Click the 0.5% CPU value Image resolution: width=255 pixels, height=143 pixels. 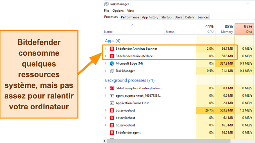pyautogui.click(x=210, y=71)
